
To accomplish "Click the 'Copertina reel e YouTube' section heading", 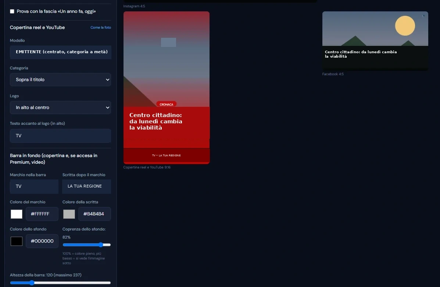I will click(x=37, y=28).
